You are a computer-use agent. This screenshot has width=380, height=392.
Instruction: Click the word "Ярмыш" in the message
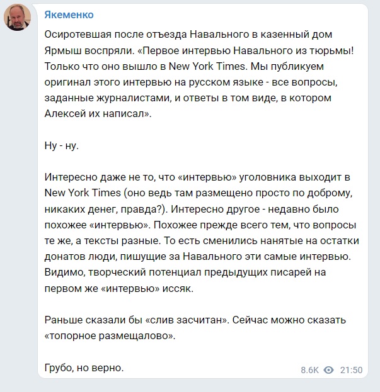pyautogui.click(x=63, y=51)
